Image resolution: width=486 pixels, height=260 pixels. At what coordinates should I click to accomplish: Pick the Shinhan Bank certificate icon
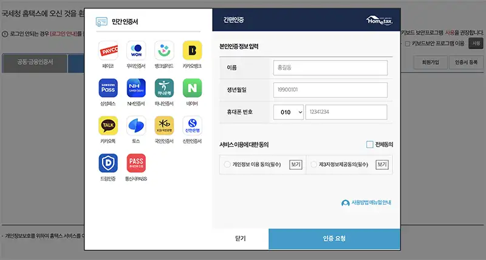192,125
